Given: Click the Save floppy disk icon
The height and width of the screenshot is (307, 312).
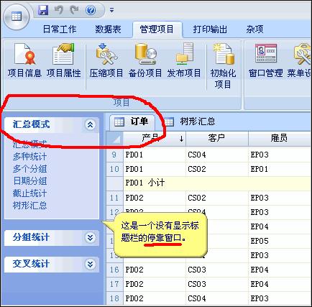Looking at the screenshot, I should 43,10.
